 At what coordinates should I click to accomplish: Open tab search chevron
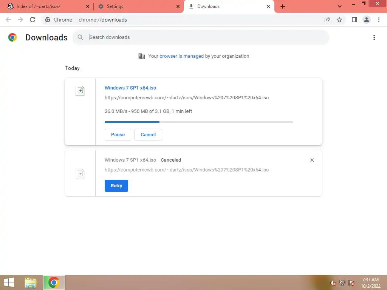click(x=340, y=6)
